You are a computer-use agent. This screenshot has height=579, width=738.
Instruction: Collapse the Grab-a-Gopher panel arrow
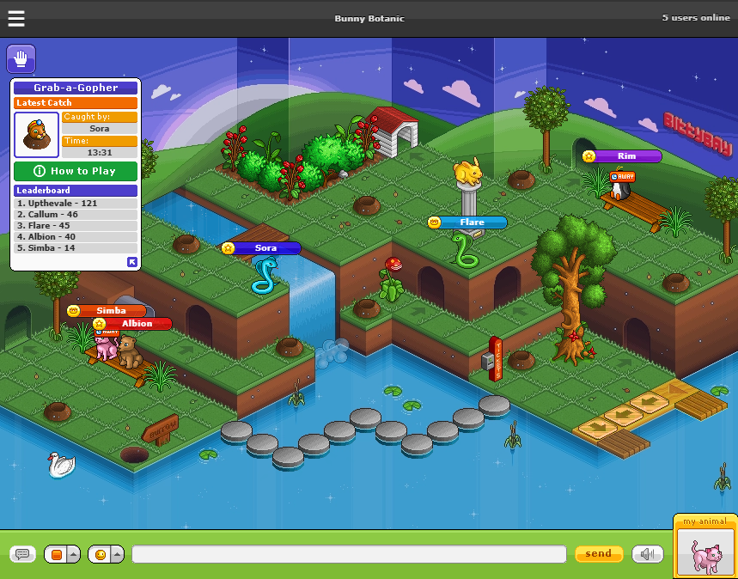coord(132,262)
